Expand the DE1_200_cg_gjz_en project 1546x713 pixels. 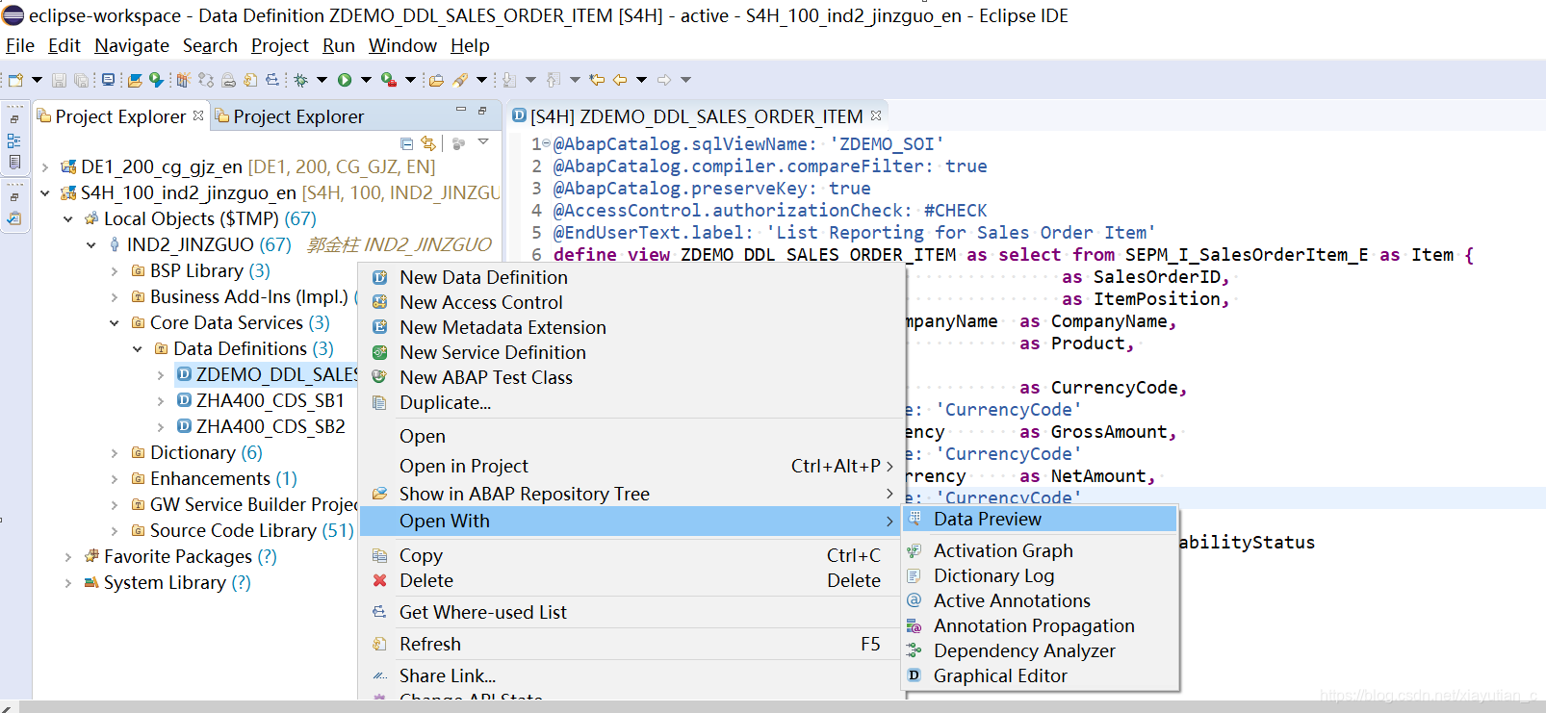click(44, 167)
